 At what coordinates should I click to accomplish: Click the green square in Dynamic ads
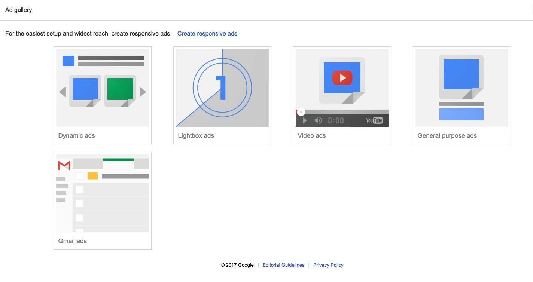[x=120, y=89]
